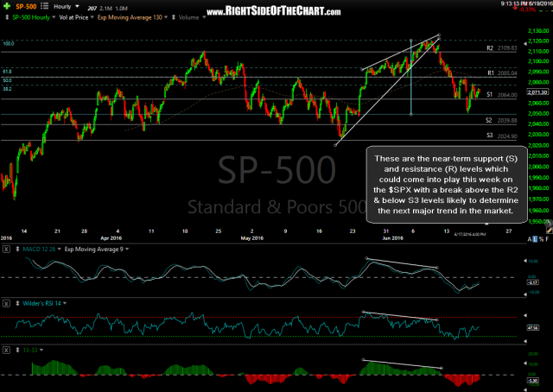Click the 13-33 value tag -5.30

point(532,381)
